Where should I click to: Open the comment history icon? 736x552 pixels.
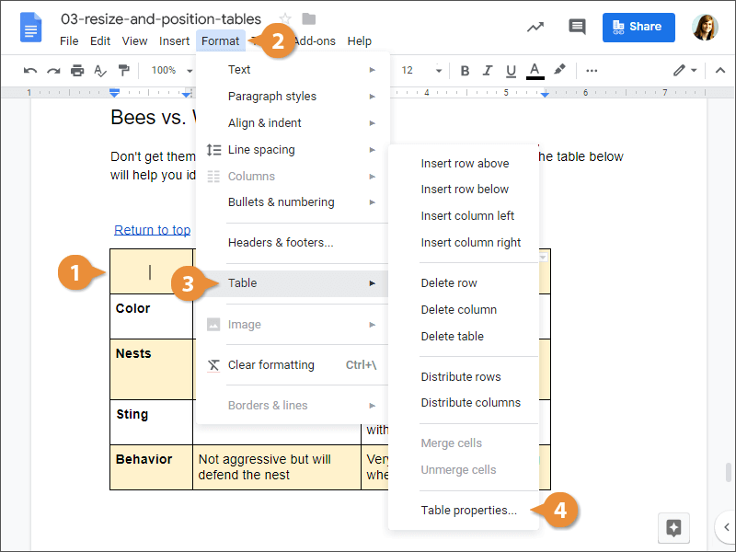tap(577, 27)
